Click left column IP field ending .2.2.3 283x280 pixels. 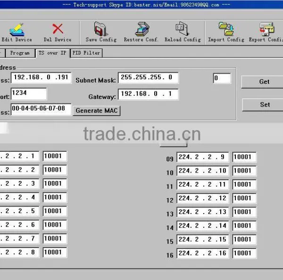[x=19, y=184]
